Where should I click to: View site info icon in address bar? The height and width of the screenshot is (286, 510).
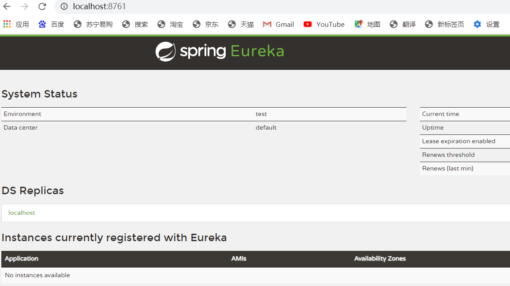(64, 7)
